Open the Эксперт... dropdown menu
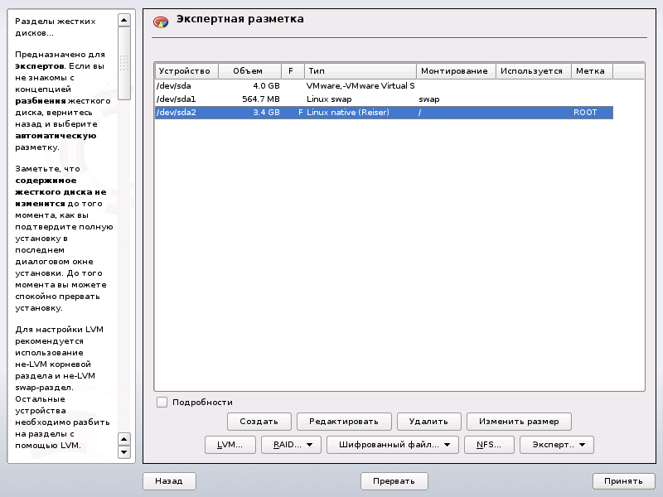This screenshot has width=663, height=497. coord(557,445)
